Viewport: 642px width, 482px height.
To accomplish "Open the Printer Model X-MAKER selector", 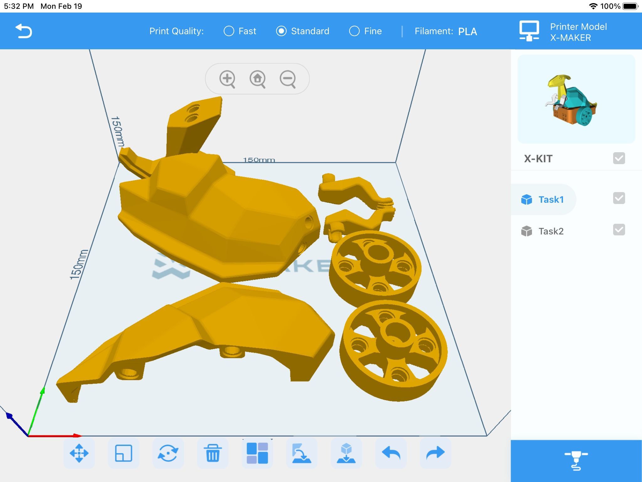I will coord(578,32).
